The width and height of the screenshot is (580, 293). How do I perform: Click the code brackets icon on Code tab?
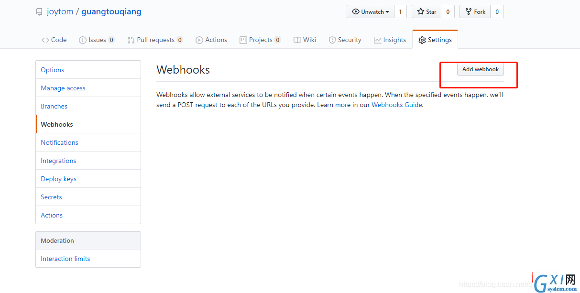click(x=45, y=40)
